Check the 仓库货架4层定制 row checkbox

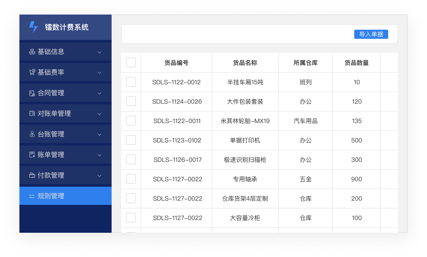(x=131, y=198)
